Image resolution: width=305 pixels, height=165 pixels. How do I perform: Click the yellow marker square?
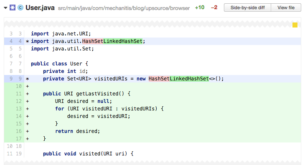coord(295,25)
